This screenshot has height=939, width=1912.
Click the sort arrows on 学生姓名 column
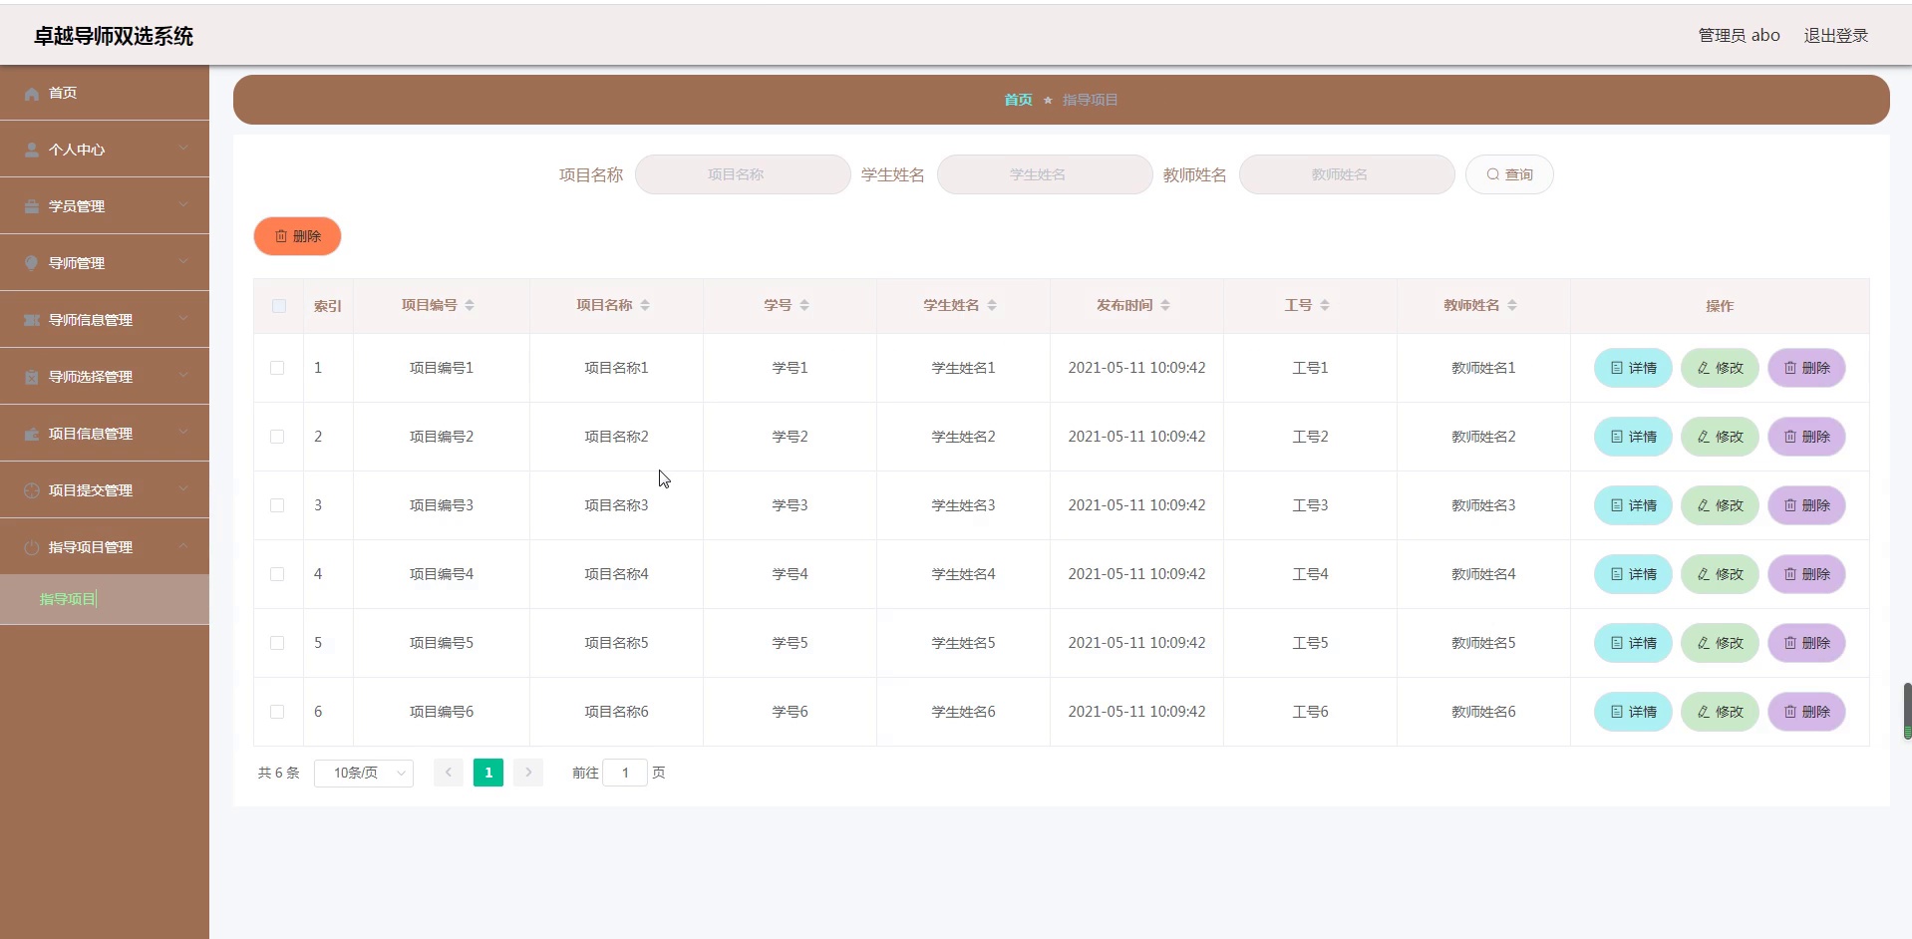[992, 305]
